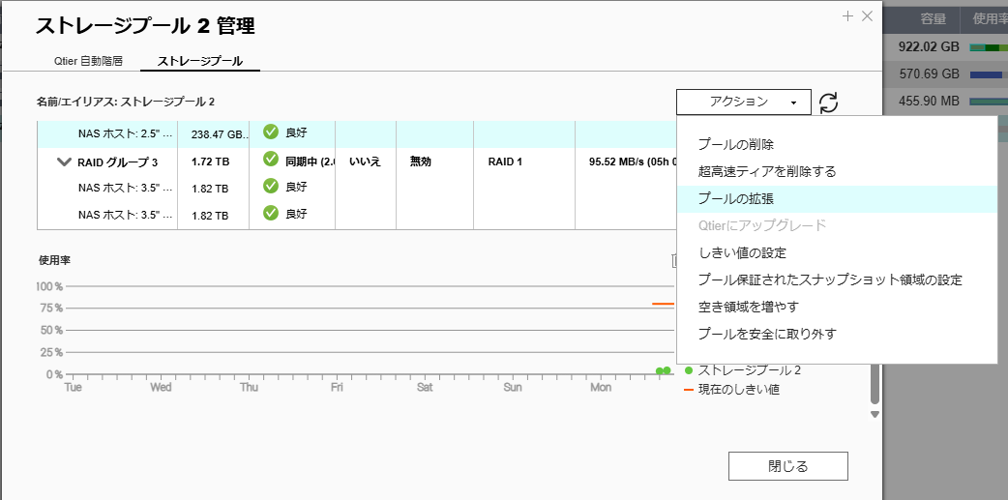Click the green ストレージプール 2 legend dot
Viewport: 1008px width, 500px height.
(x=689, y=370)
